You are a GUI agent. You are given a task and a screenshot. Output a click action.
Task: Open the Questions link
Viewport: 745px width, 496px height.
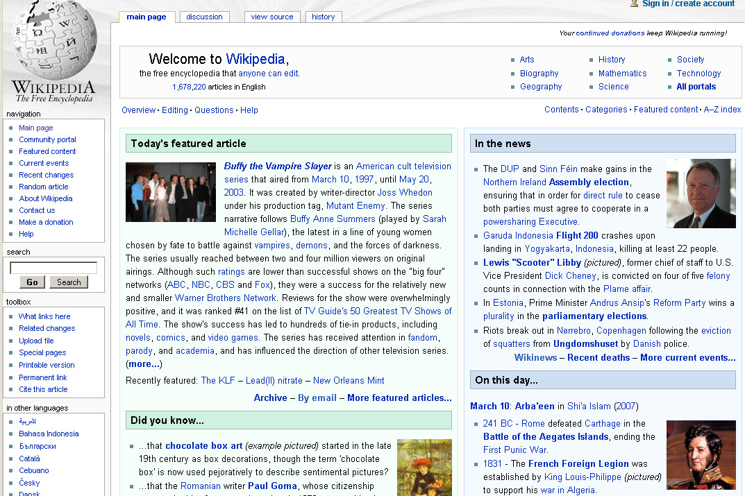(x=214, y=110)
